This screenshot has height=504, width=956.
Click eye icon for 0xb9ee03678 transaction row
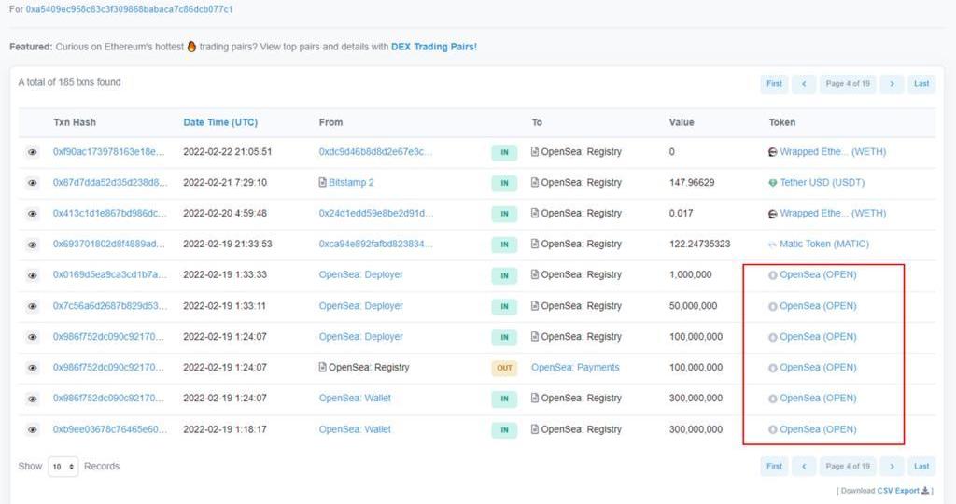(x=33, y=430)
